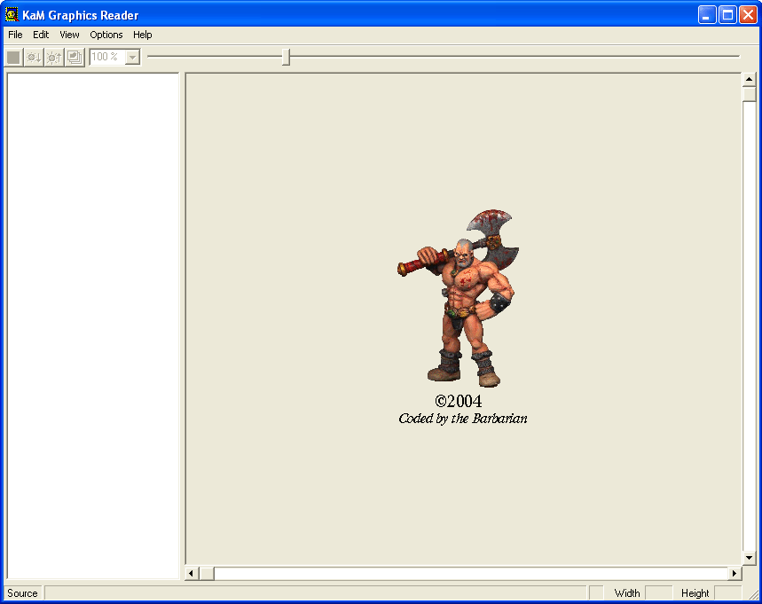
Task: Click the KaM application icon in title bar
Action: (x=12, y=15)
